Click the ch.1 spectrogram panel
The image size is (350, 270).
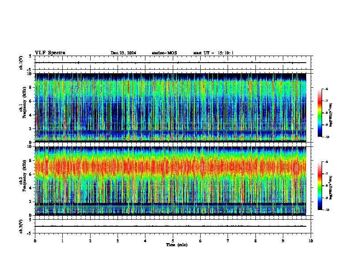171,108
